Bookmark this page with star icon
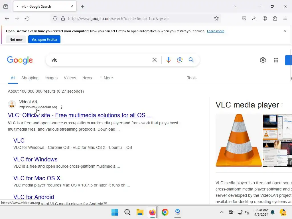 (x=216, y=19)
